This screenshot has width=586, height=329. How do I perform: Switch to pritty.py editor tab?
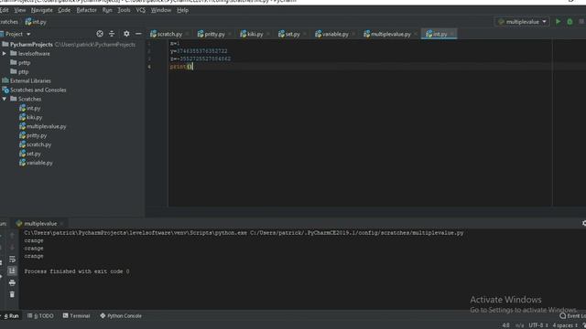click(214, 34)
